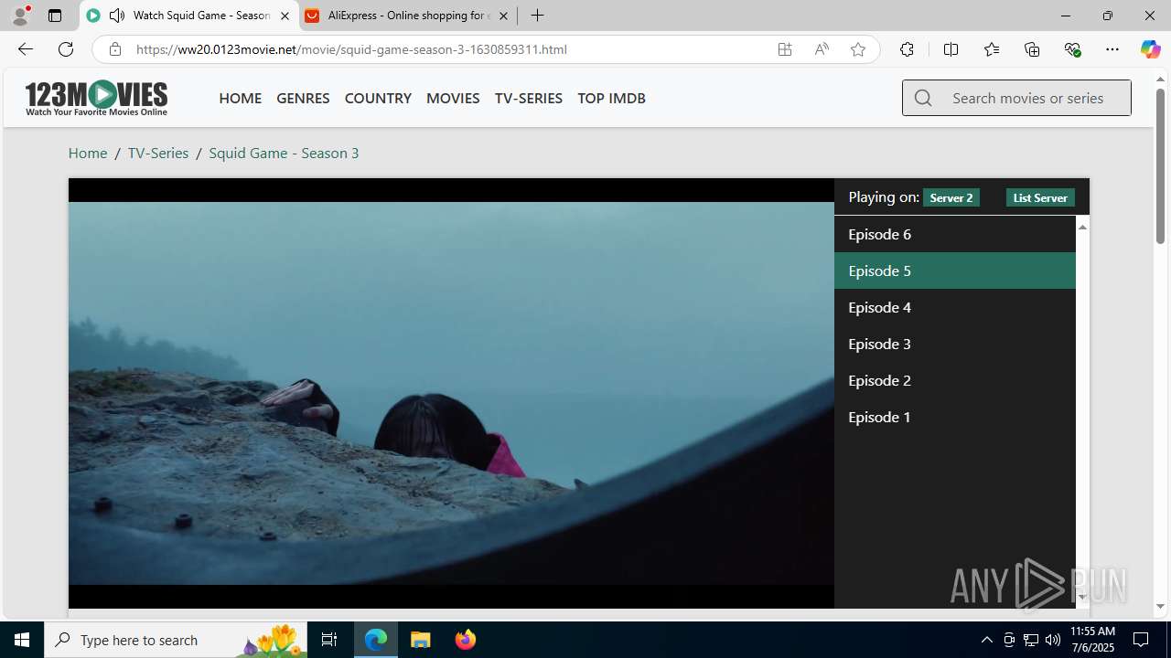1171x658 pixels.
Task: Open the HOME menu item
Action: pos(240,98)
